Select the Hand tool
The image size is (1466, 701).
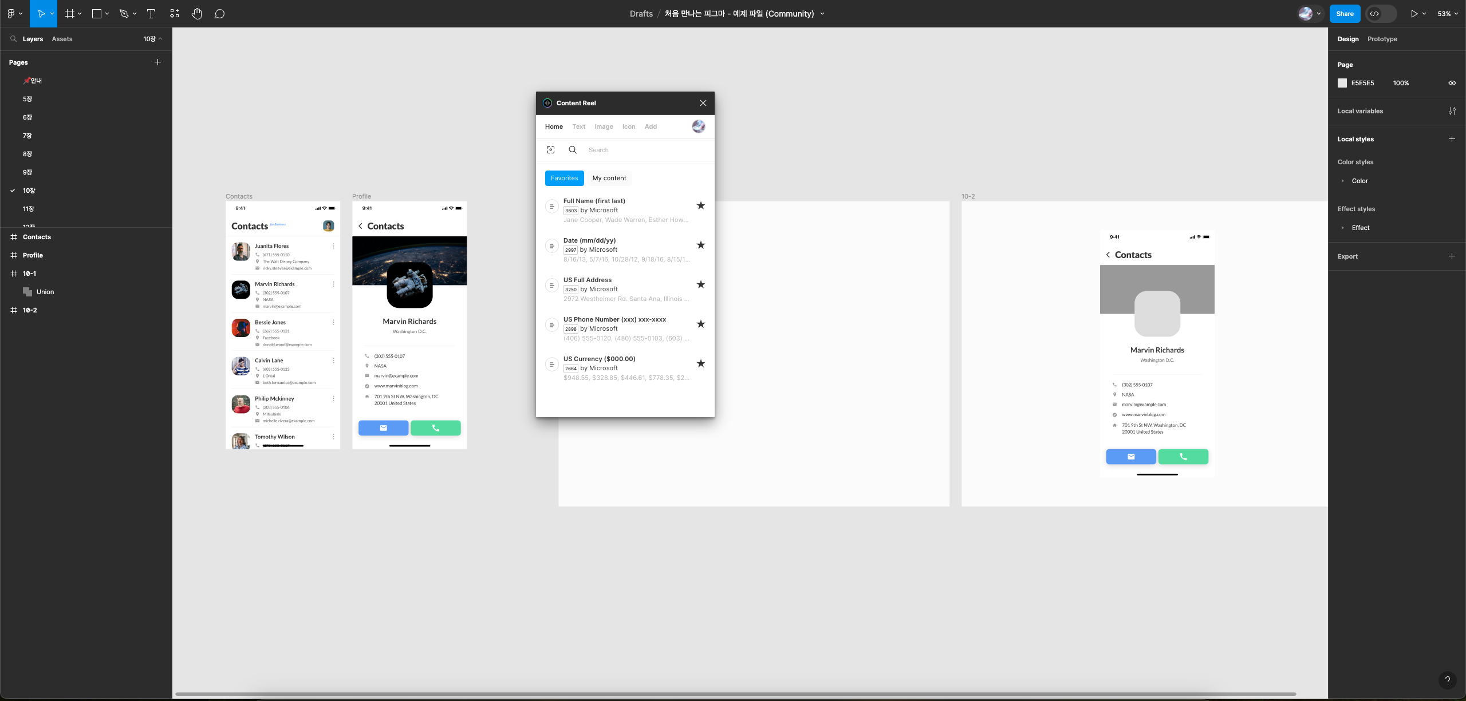coord(196,14)
